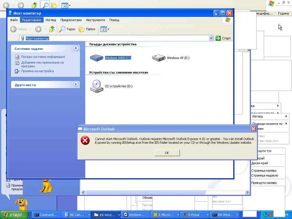The width and height of the screenshot is (292, 219).
Task: Choose Десен край in the context menu
Action: tap(259, 163)
